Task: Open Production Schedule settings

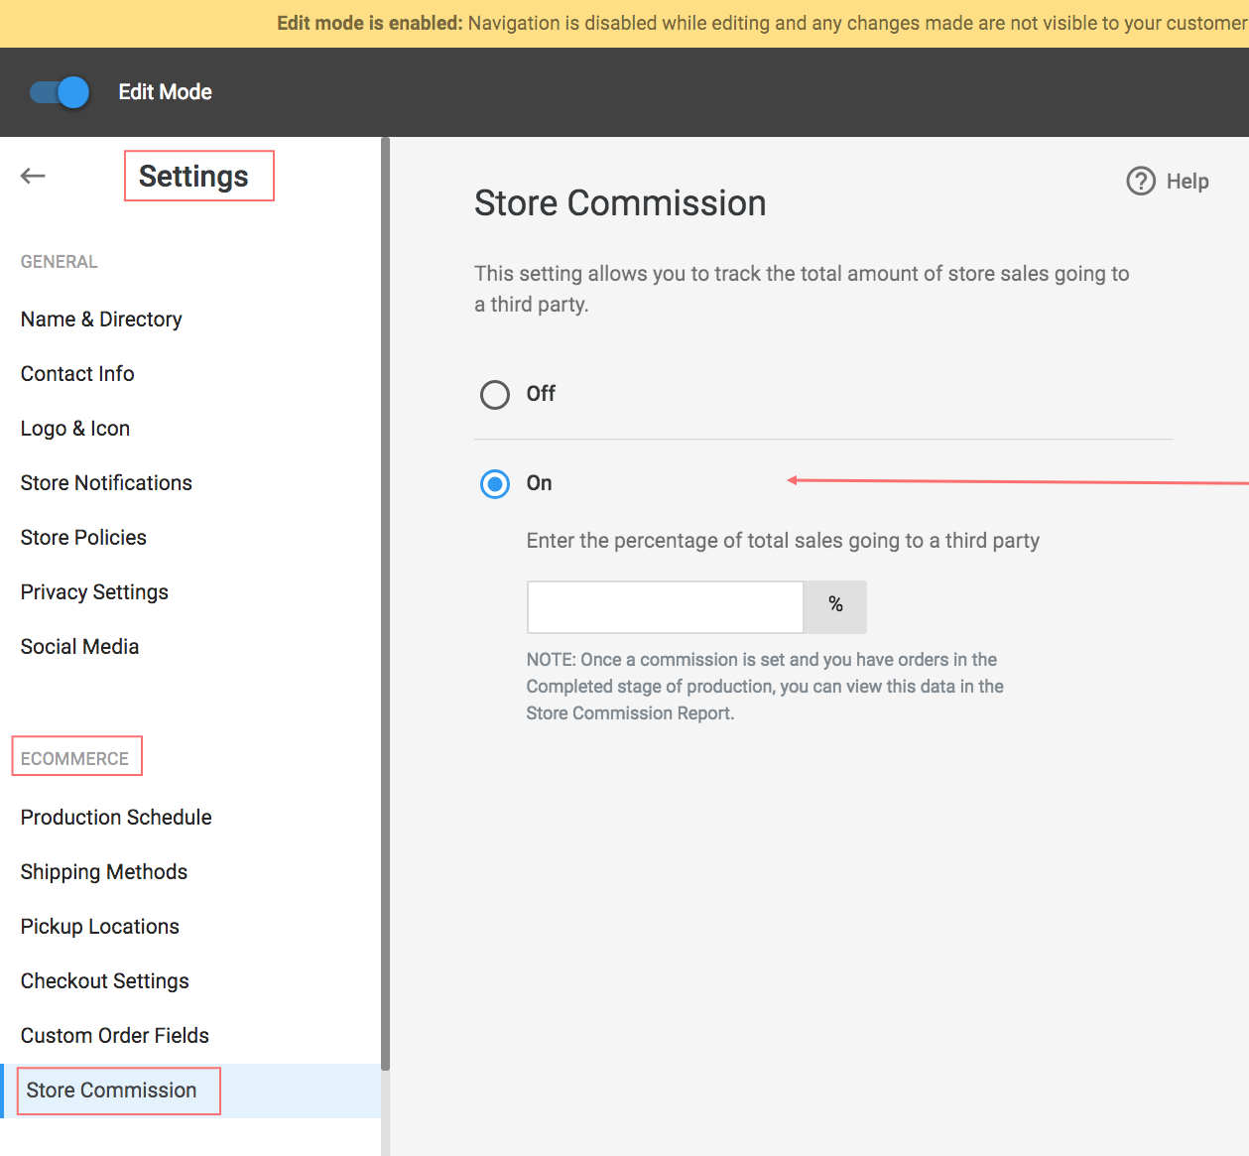Action: (116, 818)
